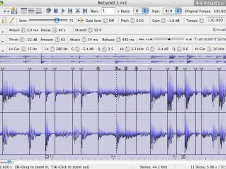Stop playback with the square button
The image size is (226, 169).
pyautogui.click(x=56, y=11)
